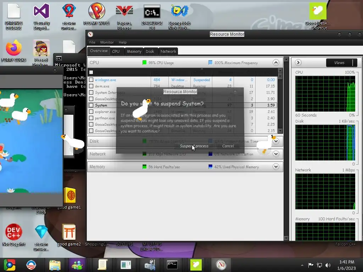
Task: Click the main pane scrollbar up arrow
Action: click(x=286, y=59)
